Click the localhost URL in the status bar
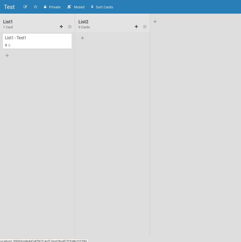Viewport: 241px width, 242px height. [x=44, y=241]
